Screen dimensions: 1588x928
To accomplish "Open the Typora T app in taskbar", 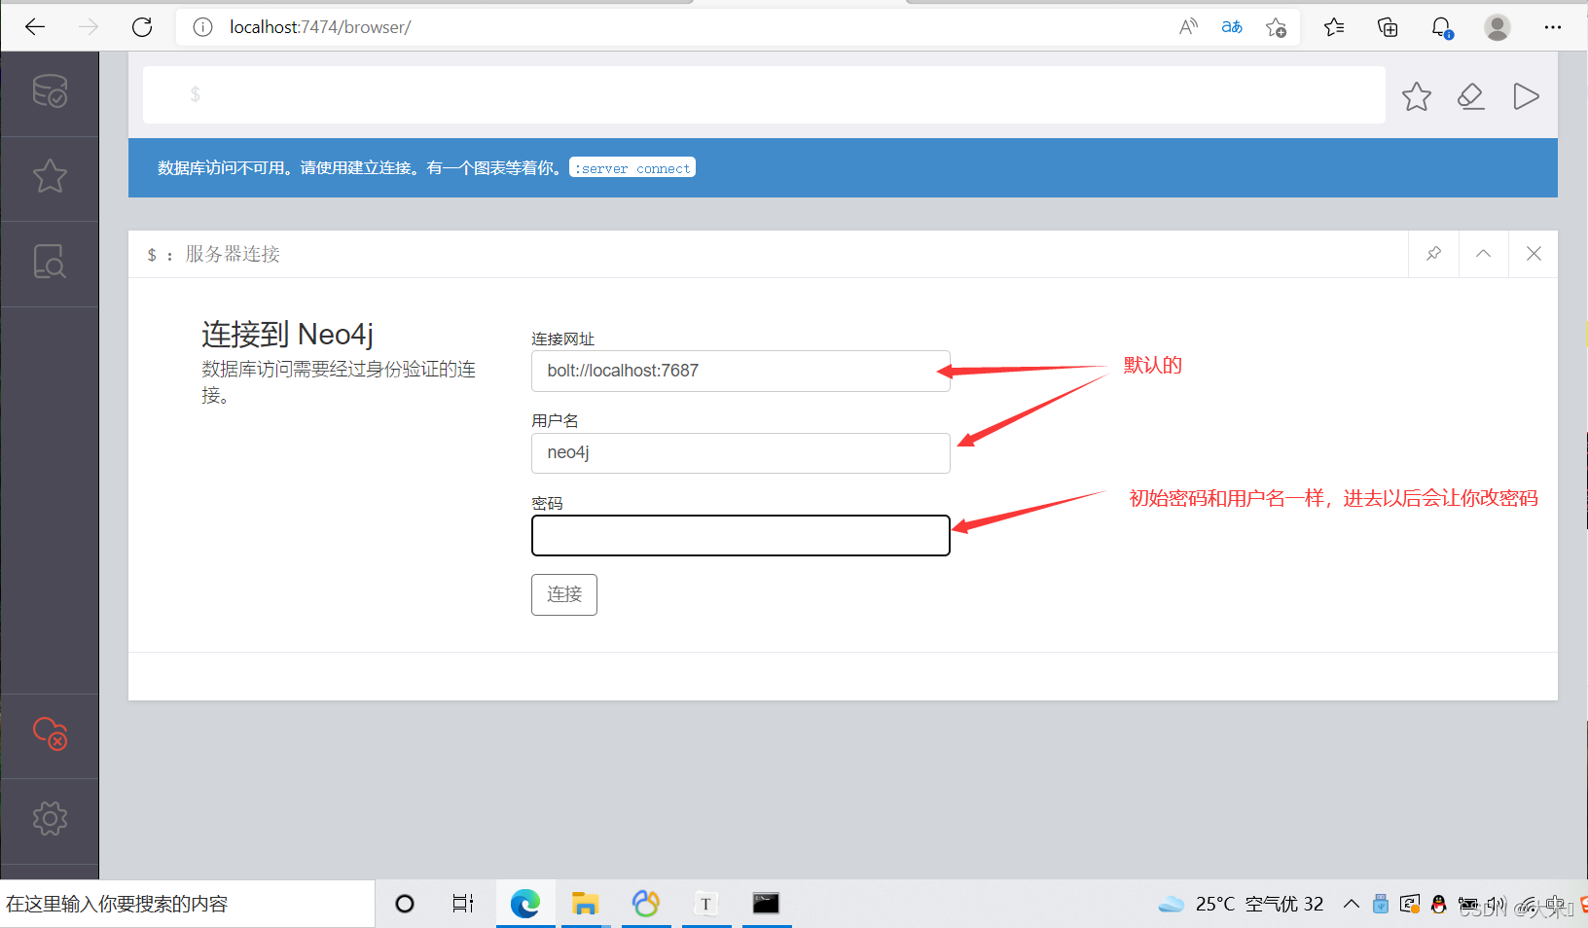I will coord(706,904).
